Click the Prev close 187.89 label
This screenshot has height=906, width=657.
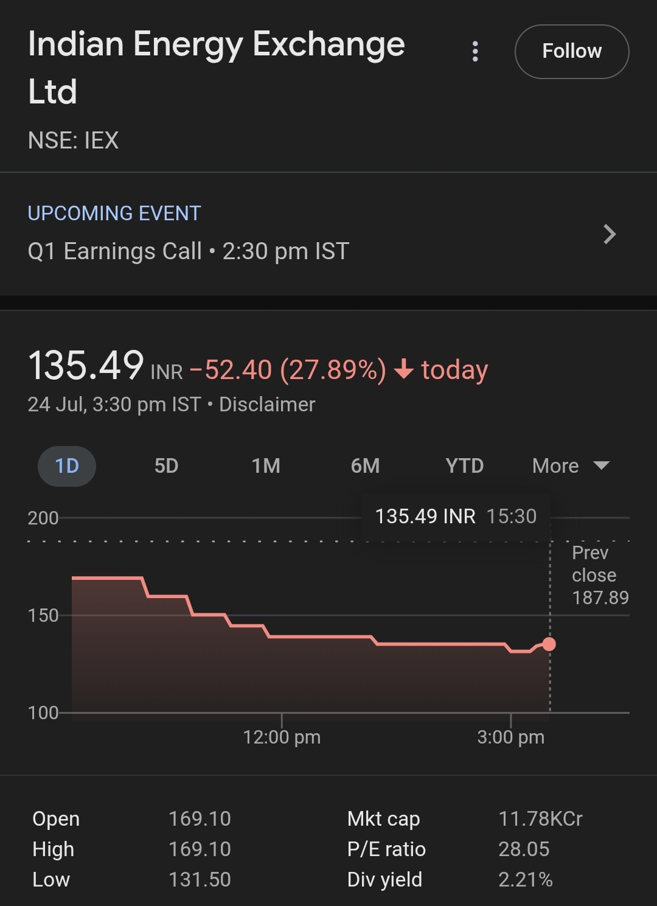[x=600, y=575]
